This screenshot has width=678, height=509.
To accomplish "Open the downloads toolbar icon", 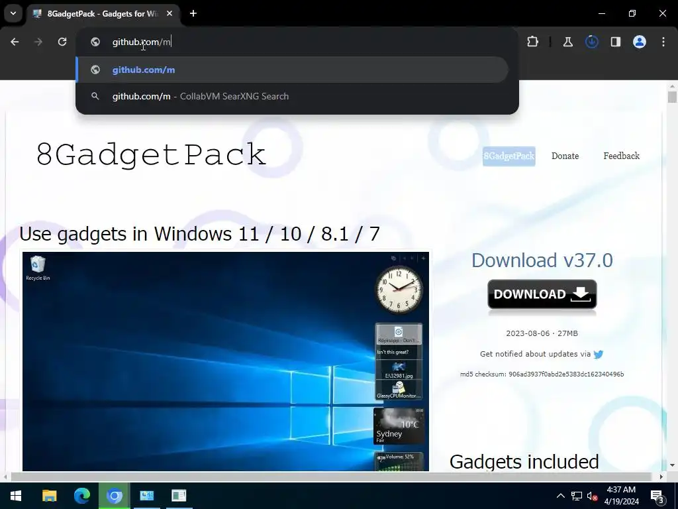I will point(591,42).
